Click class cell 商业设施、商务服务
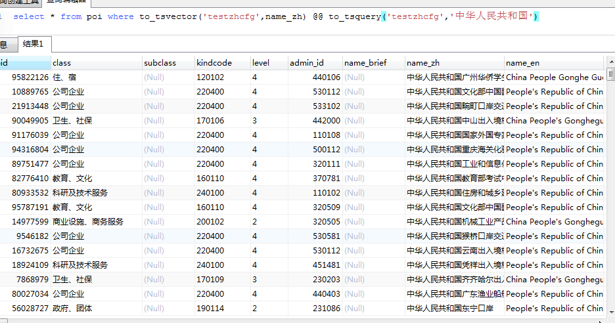615x323 pixels. pos(97,222)
